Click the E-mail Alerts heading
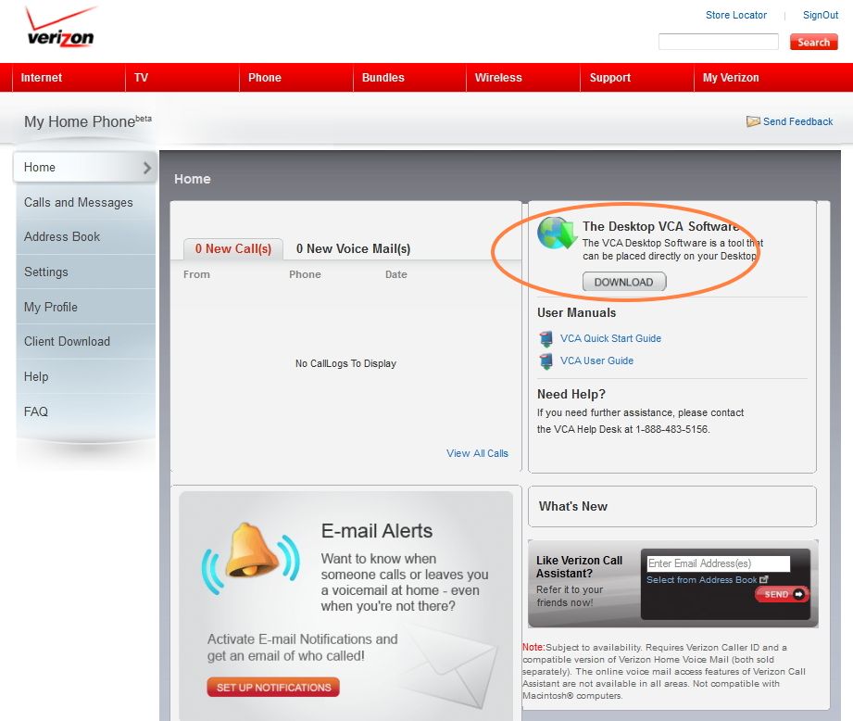853x721 pixels. [x=376, y=530]
